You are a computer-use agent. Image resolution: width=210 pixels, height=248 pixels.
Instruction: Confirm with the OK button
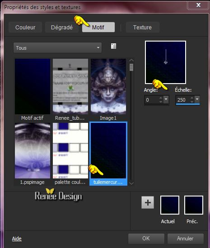[x=146, y=239]
